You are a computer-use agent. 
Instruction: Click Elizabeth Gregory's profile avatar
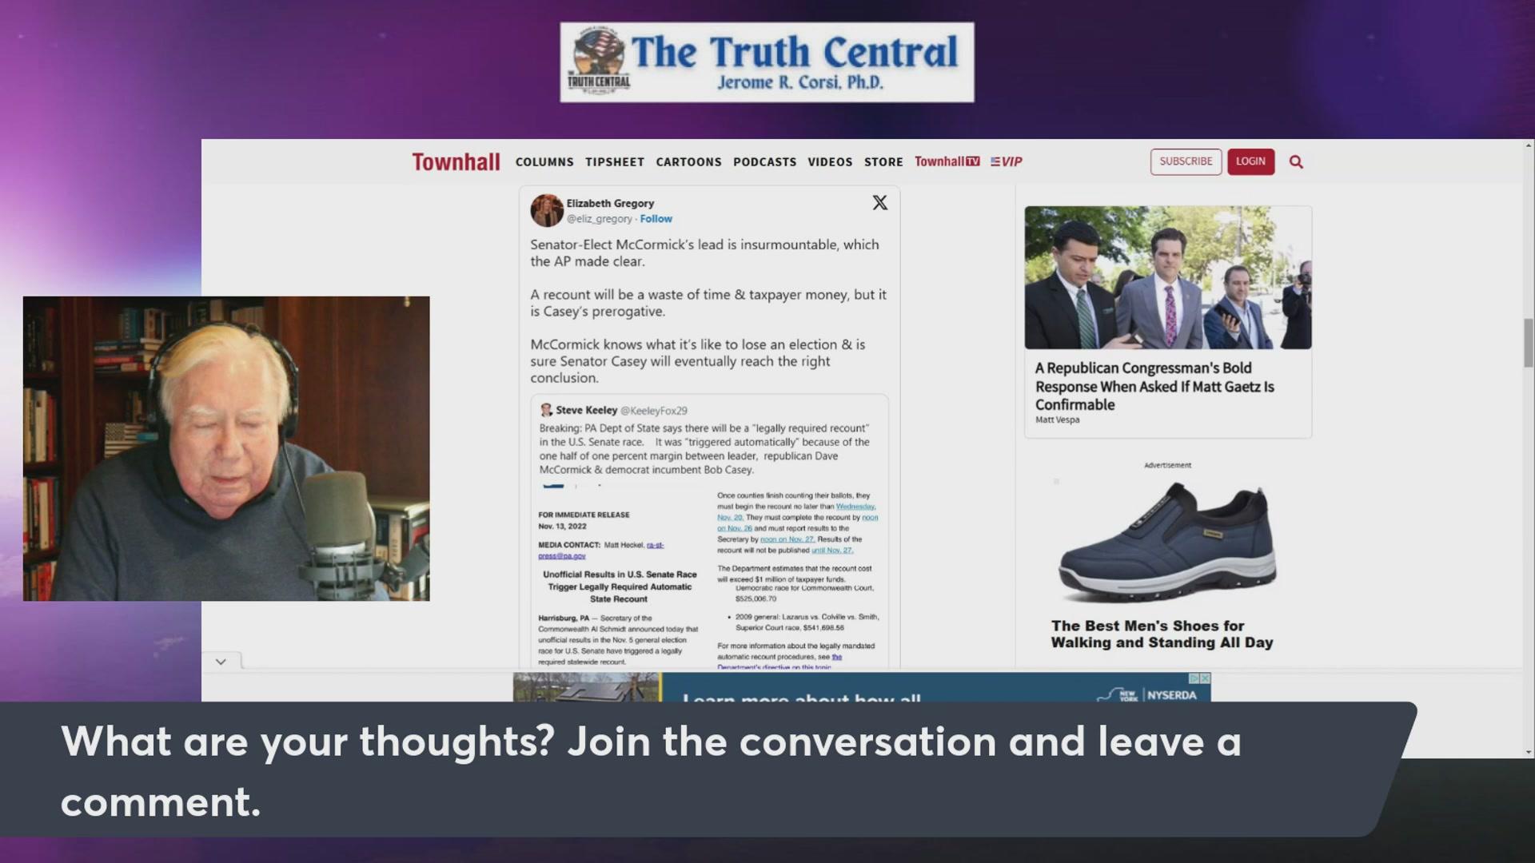click(547, 210)
